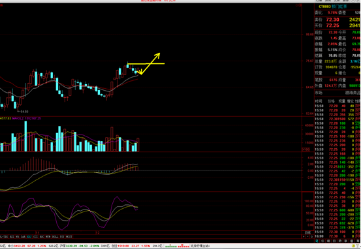The height and width of the screenshot is (250, 361).
Task: Click the 72.30 sell price quote
Action: pyautogui.click(x=332, y=20)
